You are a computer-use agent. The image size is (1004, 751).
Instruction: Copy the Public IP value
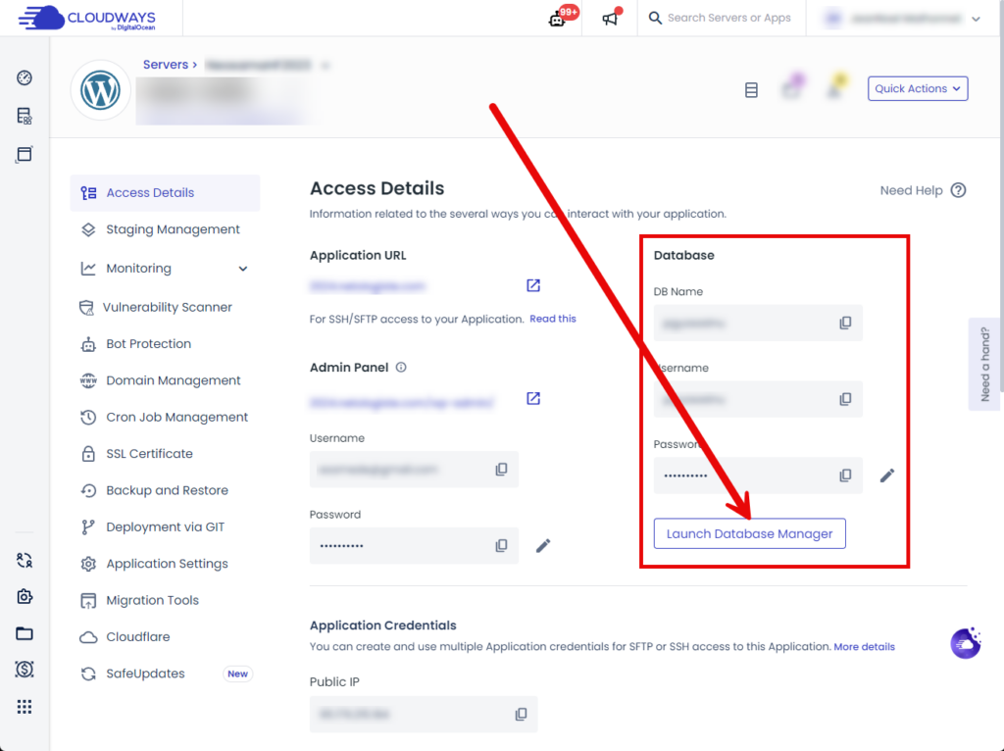[521, 714]
